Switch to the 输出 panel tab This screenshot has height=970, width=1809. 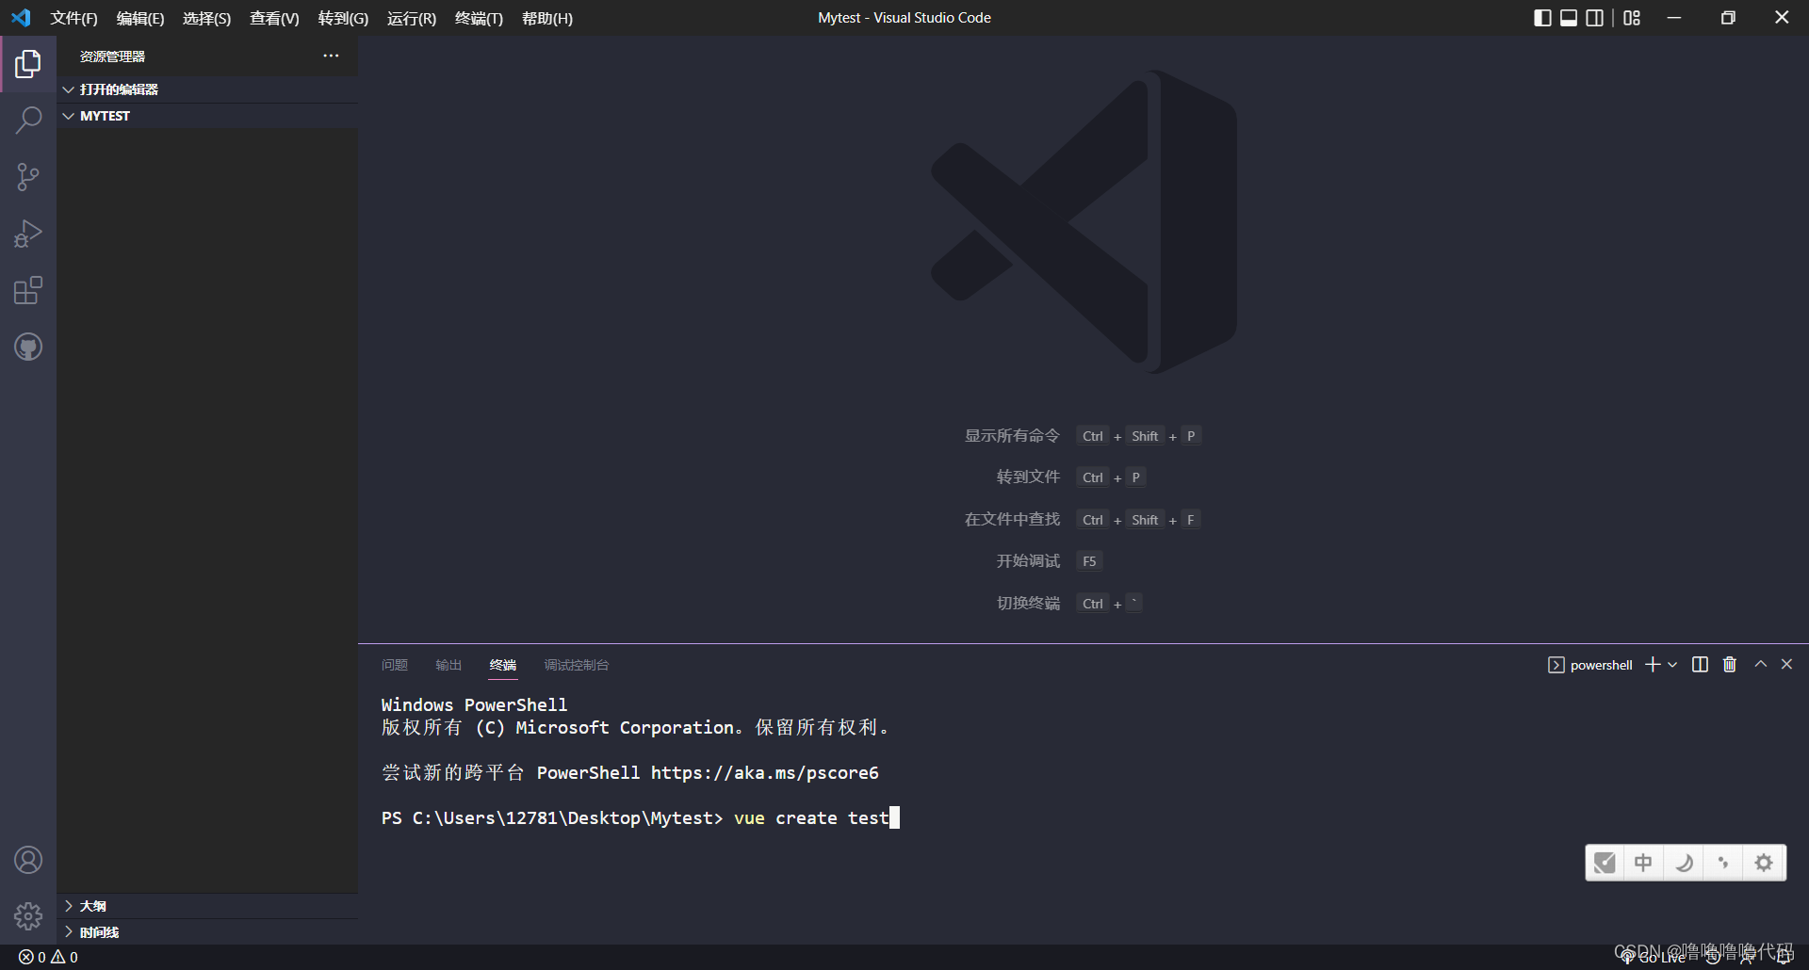tap(448, 665)
